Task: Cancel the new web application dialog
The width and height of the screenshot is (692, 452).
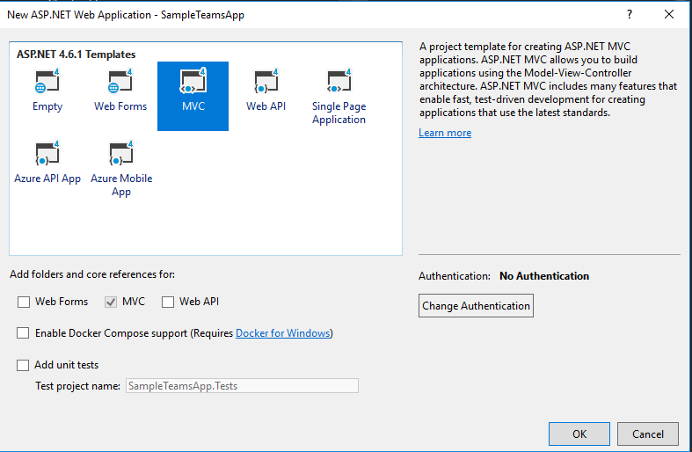Action: coord(647,434)
